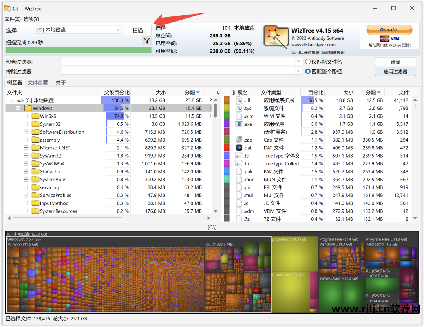The image size is (424, 327).
Task: Click the Windows folder icon
Action: click(x=28, y=108)
